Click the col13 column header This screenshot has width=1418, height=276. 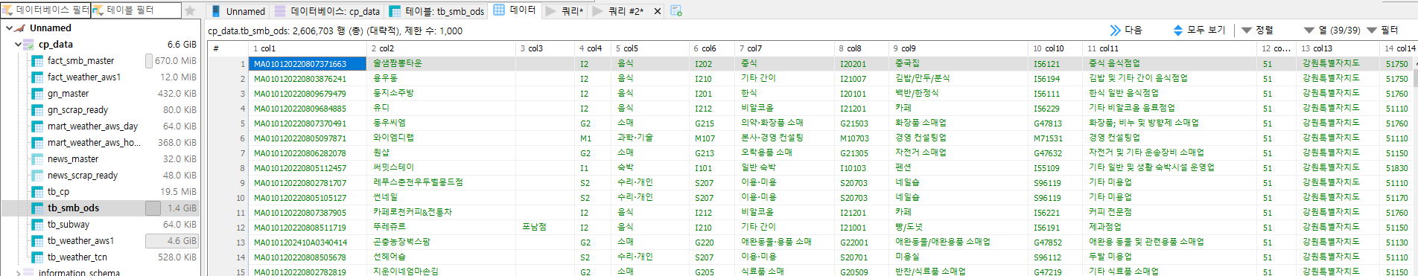(x=1338, y=48)
